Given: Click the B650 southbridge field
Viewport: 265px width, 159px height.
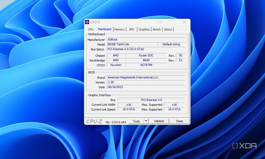Looking at the screenshot, I should (146, 60).
